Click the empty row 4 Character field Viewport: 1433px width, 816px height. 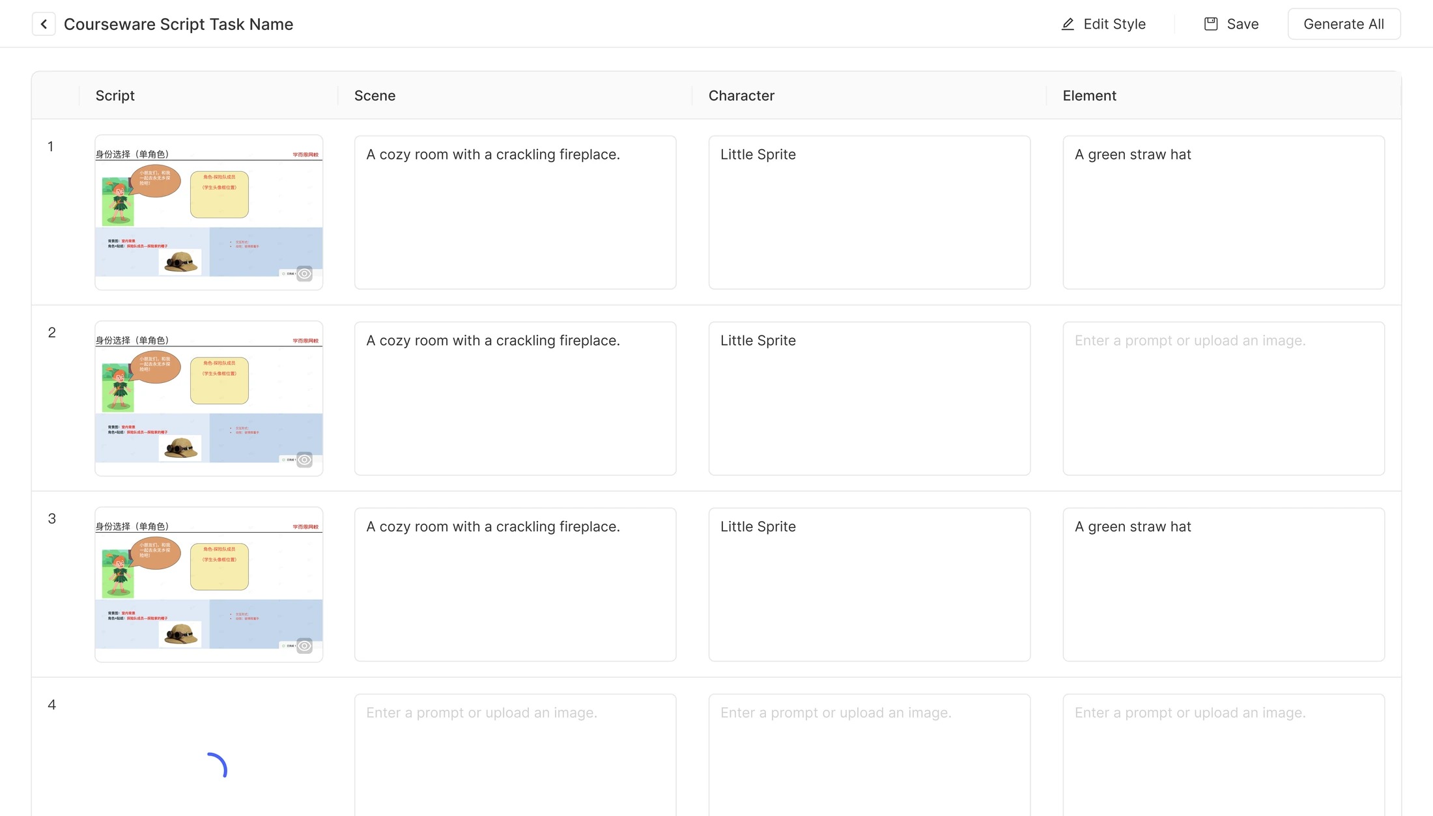[x=870, y=755]
